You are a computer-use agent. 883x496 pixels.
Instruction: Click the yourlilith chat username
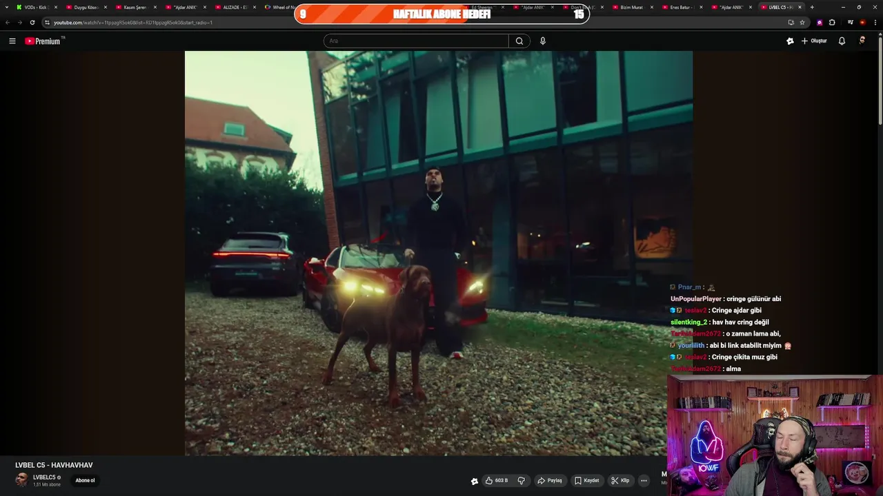(x=691, y=345)
